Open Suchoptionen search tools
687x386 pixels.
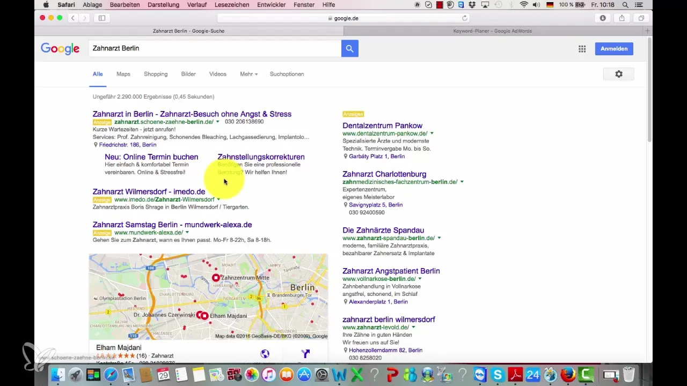(287, 74)
